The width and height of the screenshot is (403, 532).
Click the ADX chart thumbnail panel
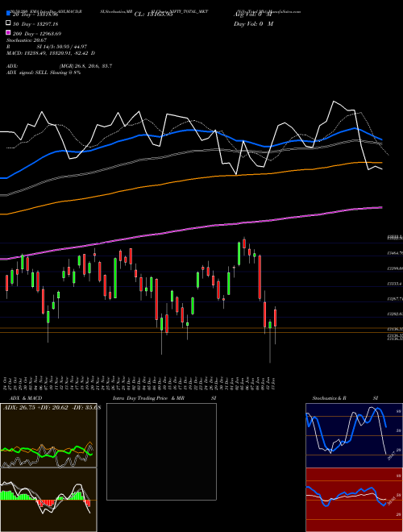click(x=48, y=435)
